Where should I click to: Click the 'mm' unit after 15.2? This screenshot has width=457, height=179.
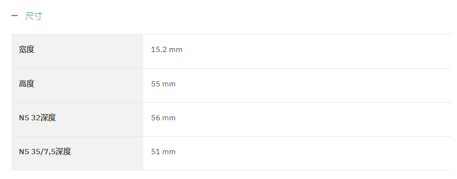[x=176, y=50]
